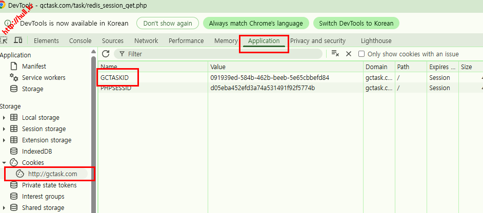483x213 pixels.
Task: Select IndexedDB in Storage list
Action: (x=37, y=152)
